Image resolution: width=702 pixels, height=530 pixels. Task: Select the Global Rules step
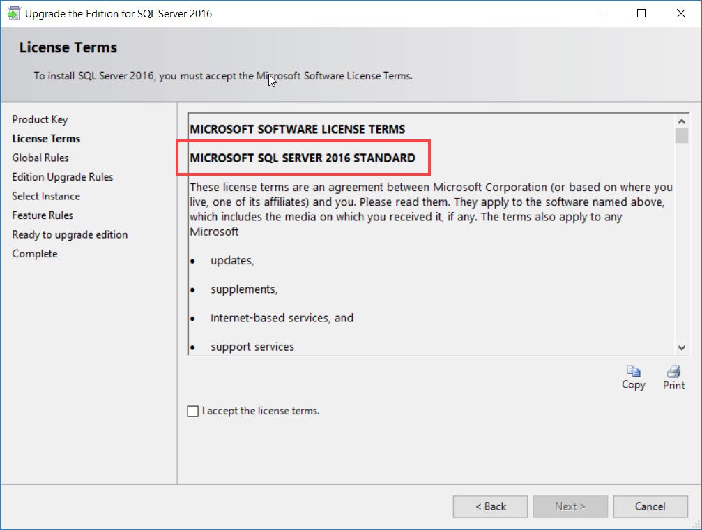[40, 158]
